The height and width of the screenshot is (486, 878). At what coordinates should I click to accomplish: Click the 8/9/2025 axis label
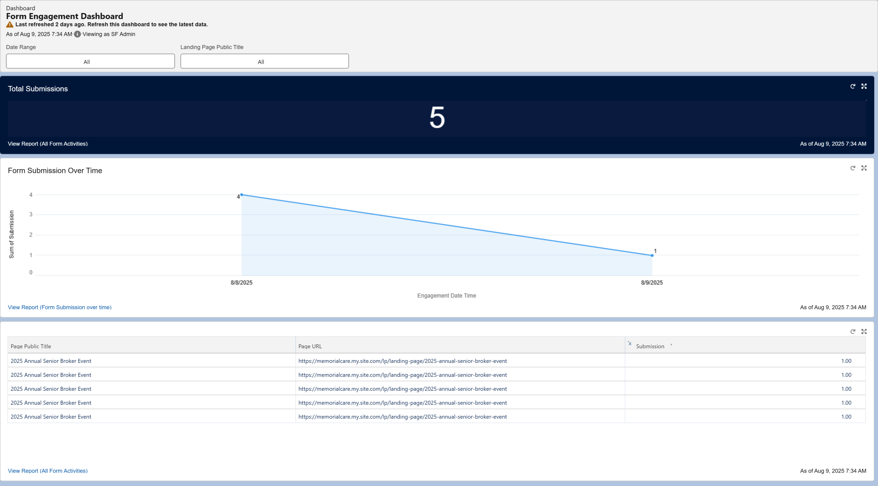(652, 282)
